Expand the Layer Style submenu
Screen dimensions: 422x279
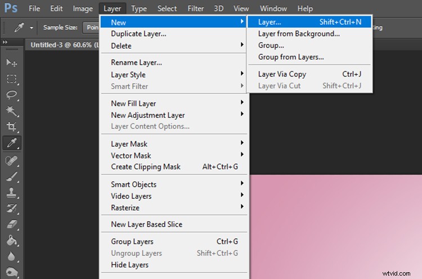tap(173, 74)
